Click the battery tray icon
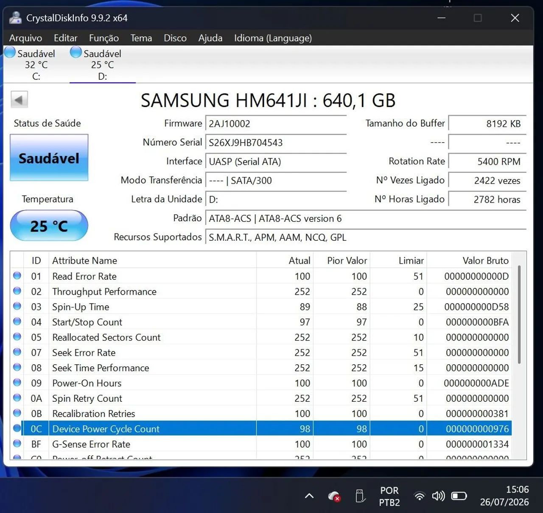 click(459, 496)
